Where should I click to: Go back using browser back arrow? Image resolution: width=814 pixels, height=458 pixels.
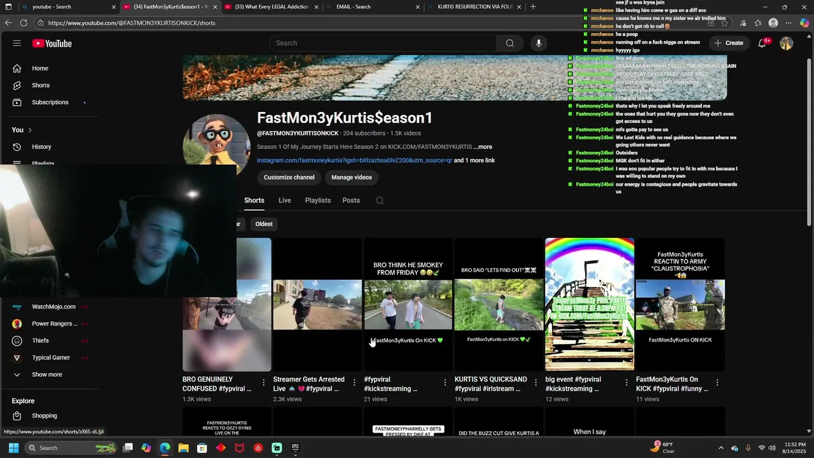(x=8, y=23)
